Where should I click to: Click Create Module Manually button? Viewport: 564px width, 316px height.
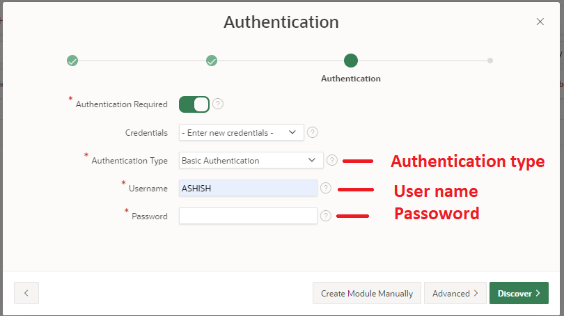click(366, 293)
